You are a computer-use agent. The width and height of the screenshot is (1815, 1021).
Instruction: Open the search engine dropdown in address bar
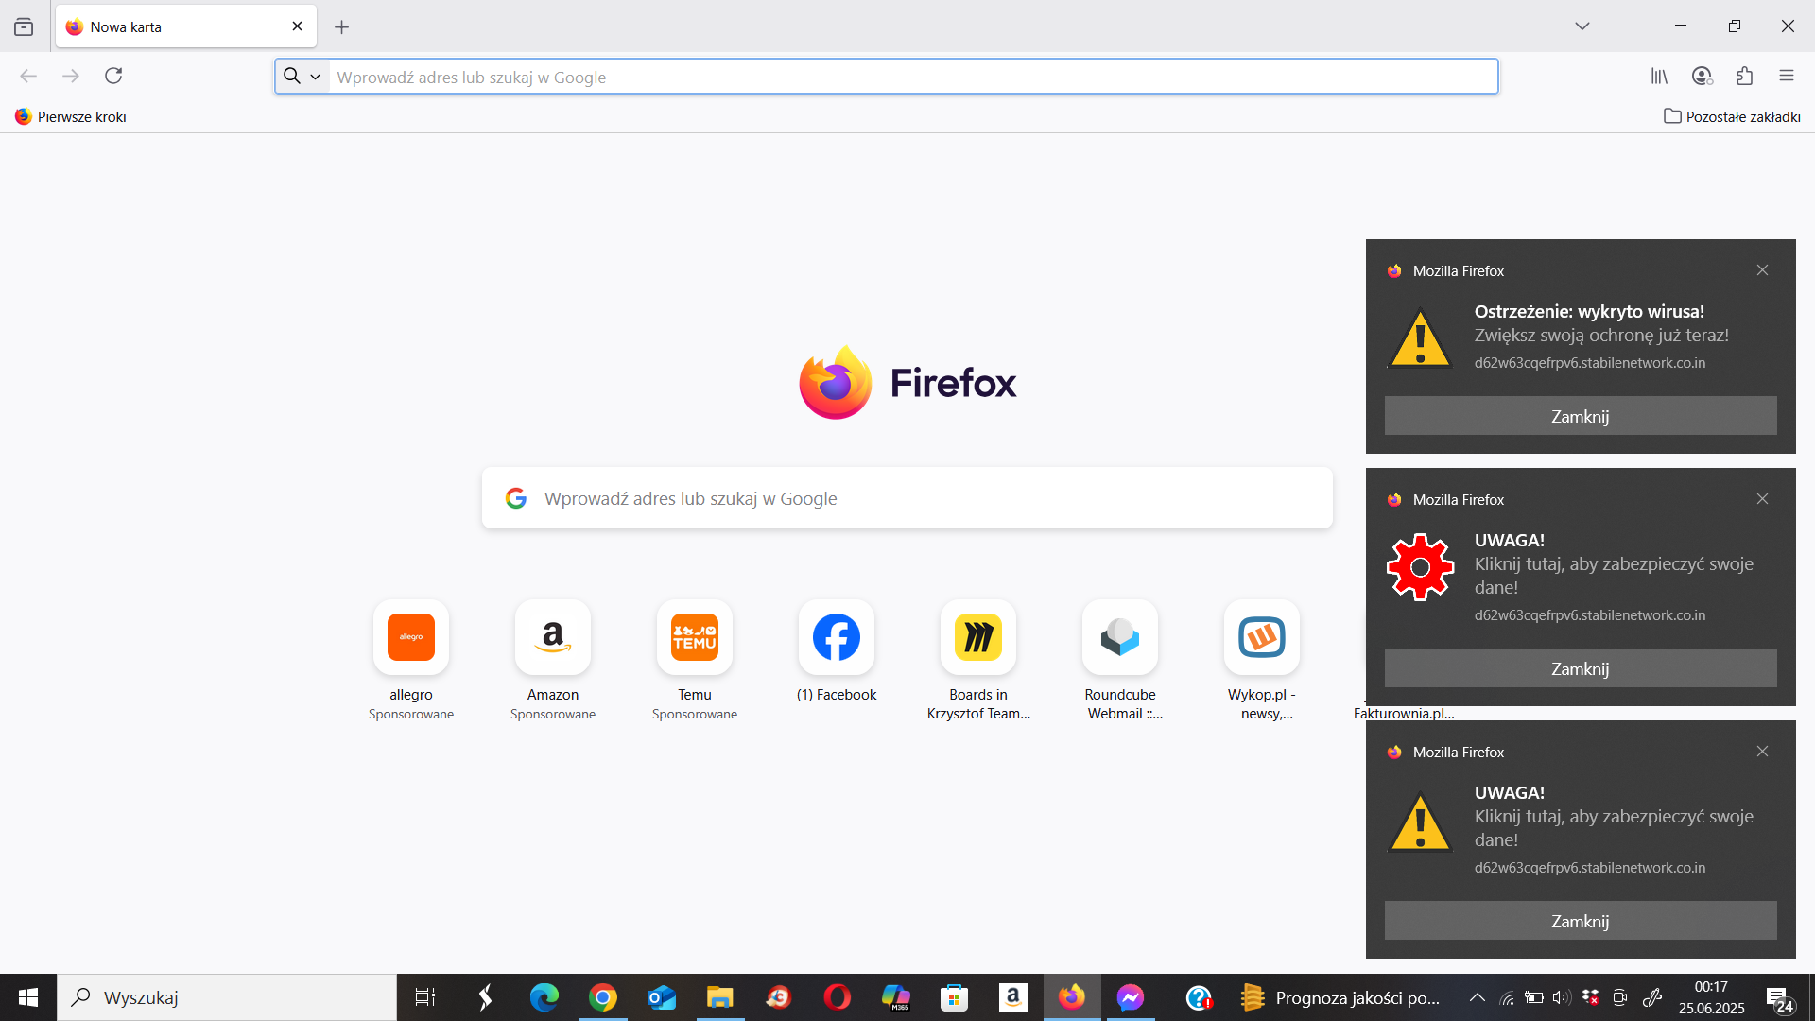click(x=302, y=77)
